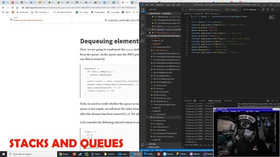This screenshot has width=280, height=157.
Task: Click the Prev chapter arrow icon on the page
Action: pos(11,19)
